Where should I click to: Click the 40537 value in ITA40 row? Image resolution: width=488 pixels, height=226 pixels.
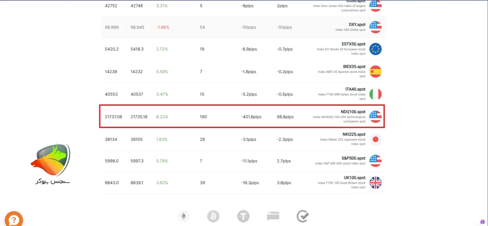(137, 94)
